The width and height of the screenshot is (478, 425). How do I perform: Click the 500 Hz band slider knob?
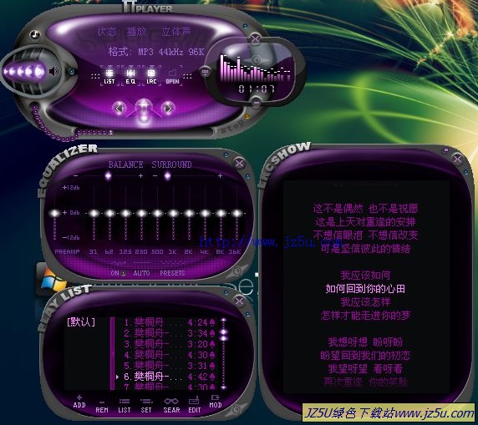coord(157,213)
